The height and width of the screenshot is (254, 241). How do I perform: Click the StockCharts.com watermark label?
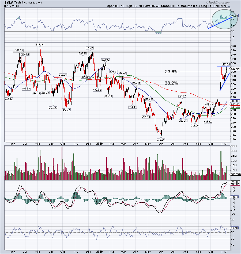click(218, 2)
